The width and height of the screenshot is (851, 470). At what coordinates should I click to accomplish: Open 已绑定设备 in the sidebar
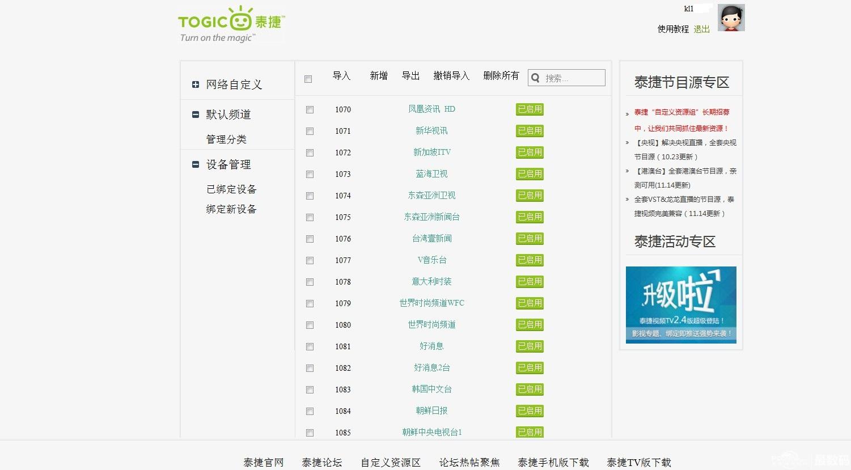pyautogui.click(x=231, y=189)
